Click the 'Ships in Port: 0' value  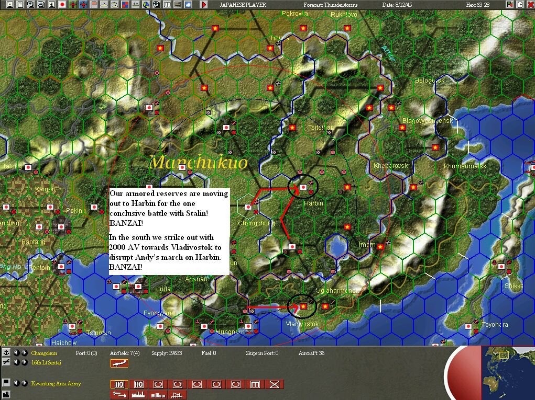(262, 353)
